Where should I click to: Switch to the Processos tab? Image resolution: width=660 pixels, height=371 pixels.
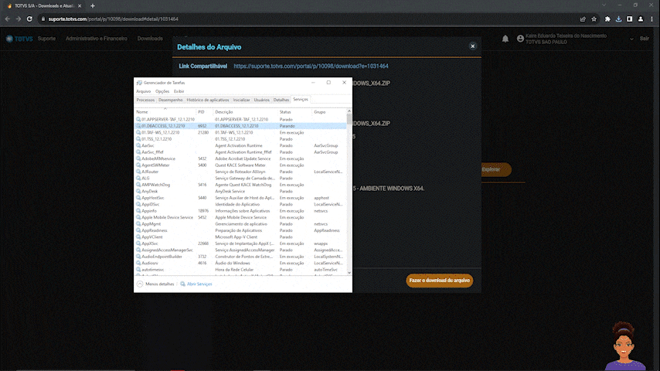click(x=145, y=100)
